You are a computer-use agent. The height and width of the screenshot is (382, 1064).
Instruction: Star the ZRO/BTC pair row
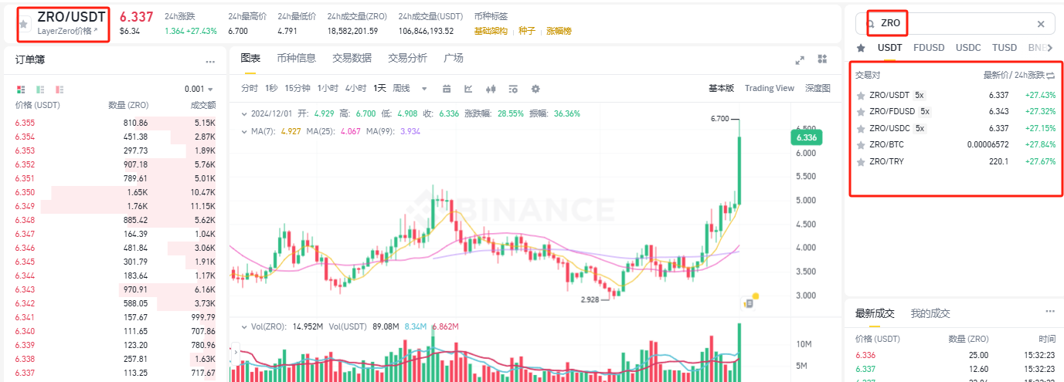861,145
